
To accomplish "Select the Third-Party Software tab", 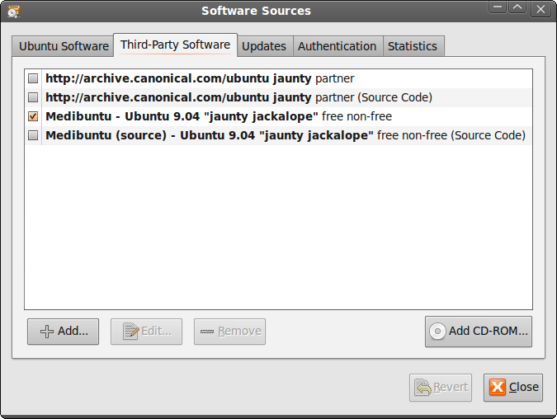I will pyautogui.click(x=175, y=45).
